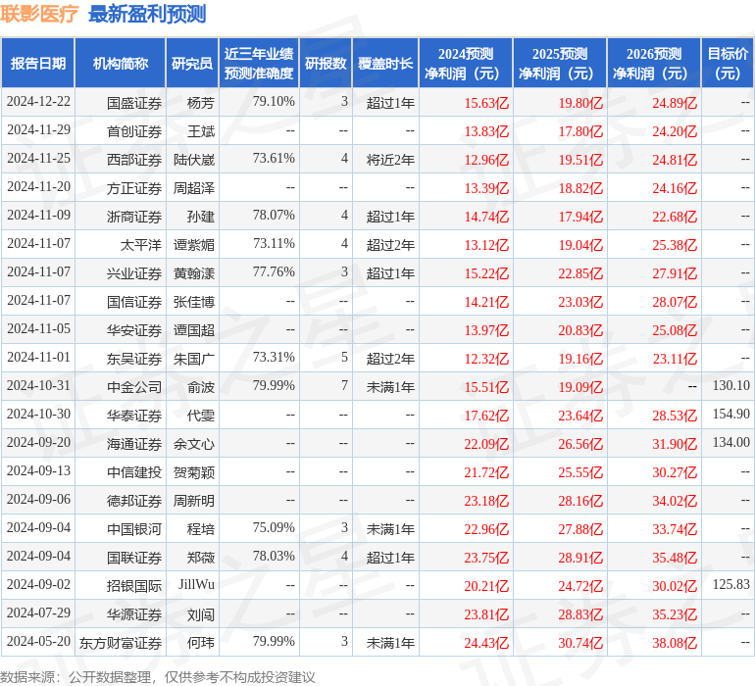Image resolution: width=755 pixels, height=686 pixels.
Task: Click the 25.38亿 forecast value
Action: [675, 245]
